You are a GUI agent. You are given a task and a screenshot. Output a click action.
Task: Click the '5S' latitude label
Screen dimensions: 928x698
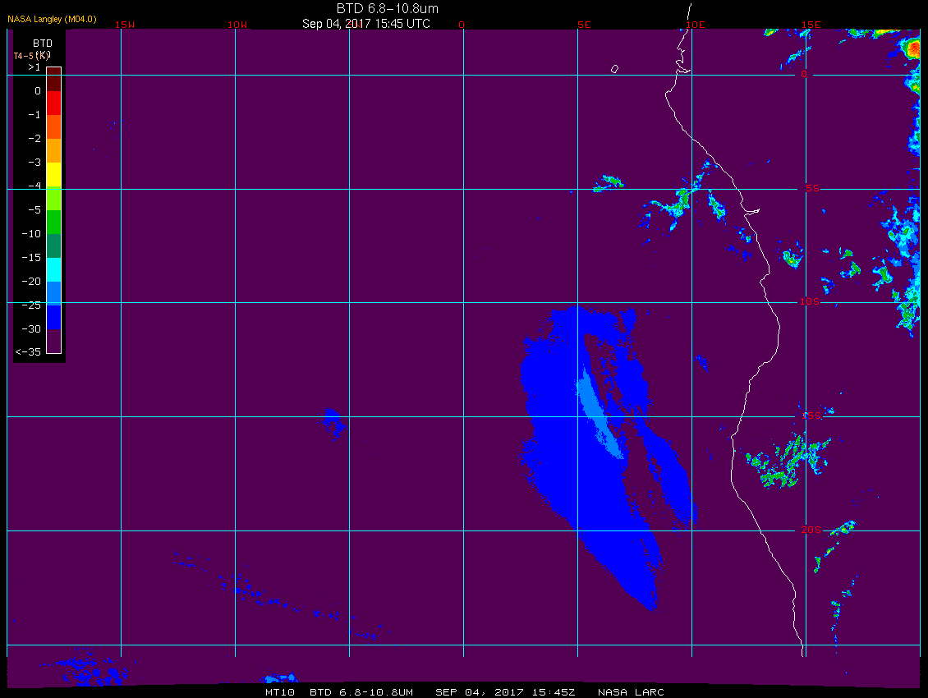(812, 188)
